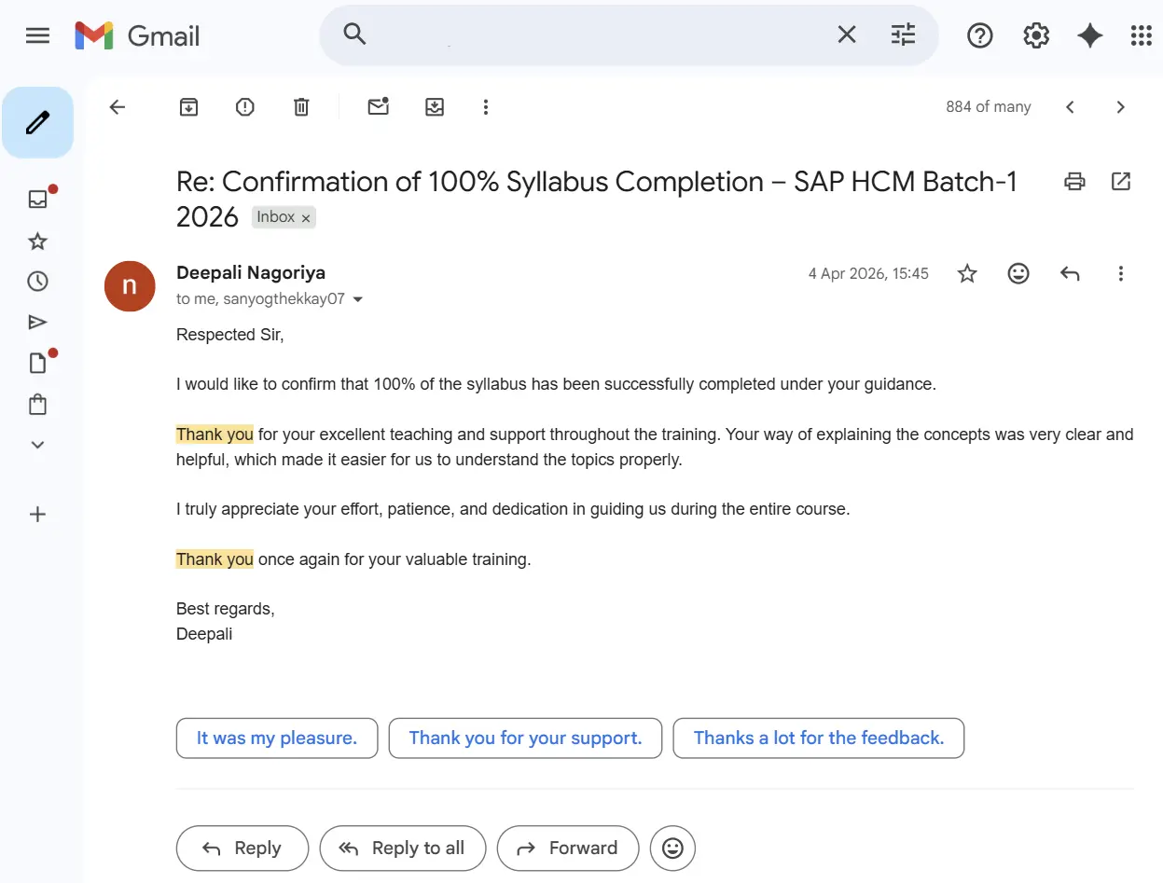Open Drafts folder in sidebar
Image resolution: width=1163 pixels, height=883 pixels.
pos(37,363)
